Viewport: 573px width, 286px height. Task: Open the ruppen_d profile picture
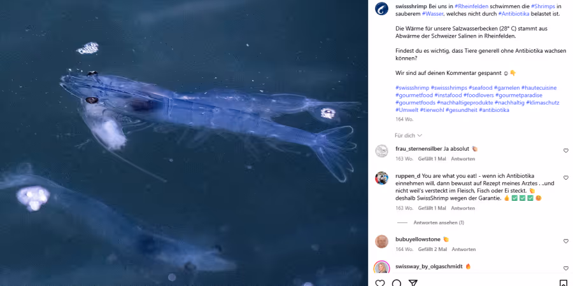381,178
